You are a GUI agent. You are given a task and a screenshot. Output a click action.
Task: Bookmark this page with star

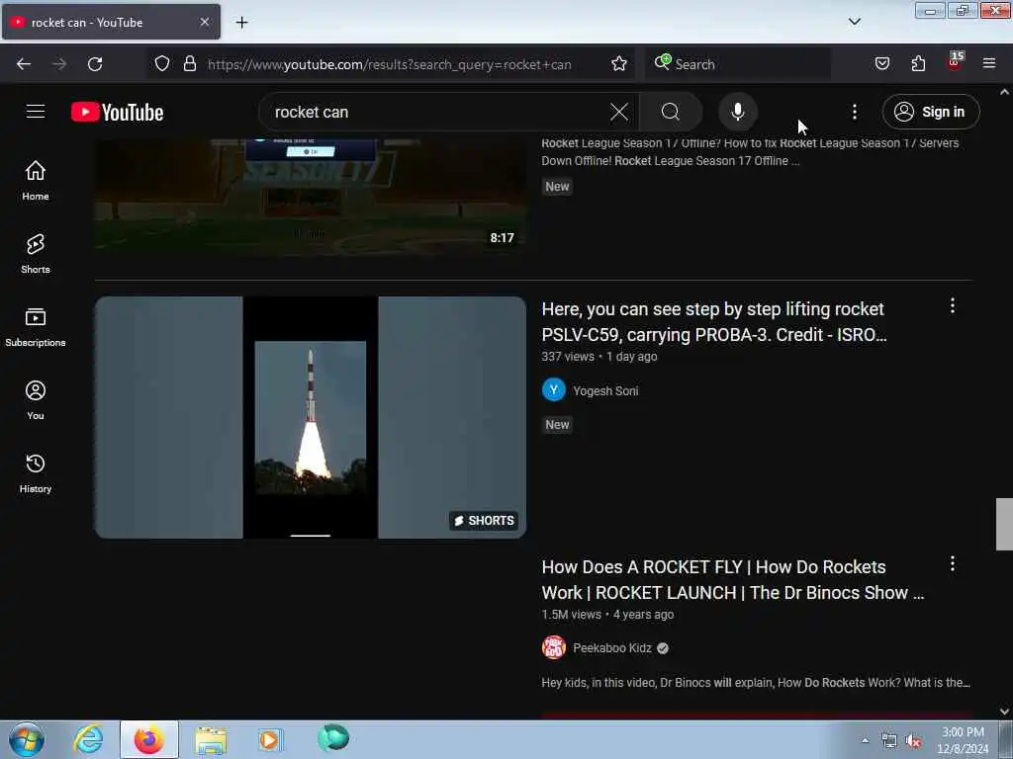click(x=619, y=64)
